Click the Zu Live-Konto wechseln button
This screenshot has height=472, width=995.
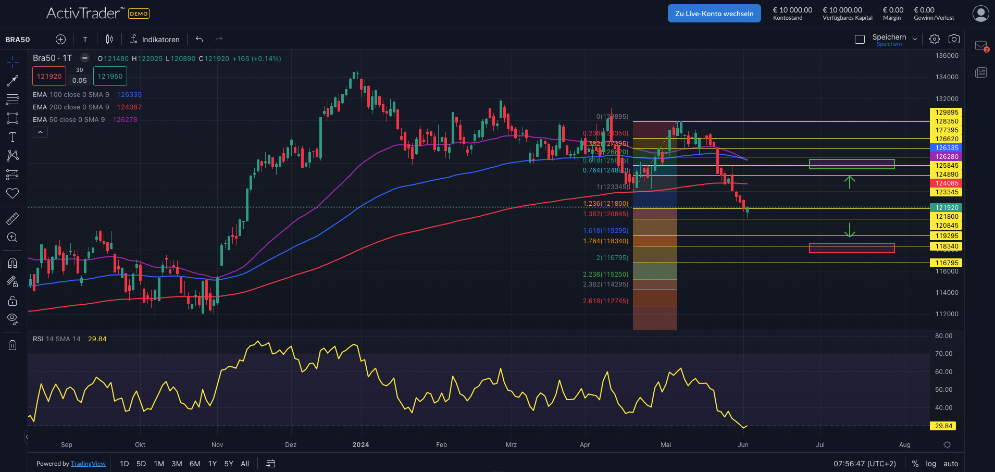pyautogui.click(x=714, y=13)
